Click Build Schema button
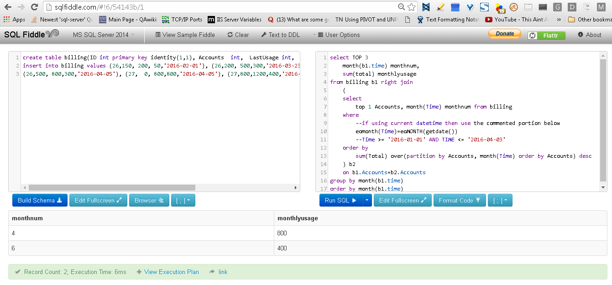The height and width of the screenshot is (285, 612). click(40, 200)
